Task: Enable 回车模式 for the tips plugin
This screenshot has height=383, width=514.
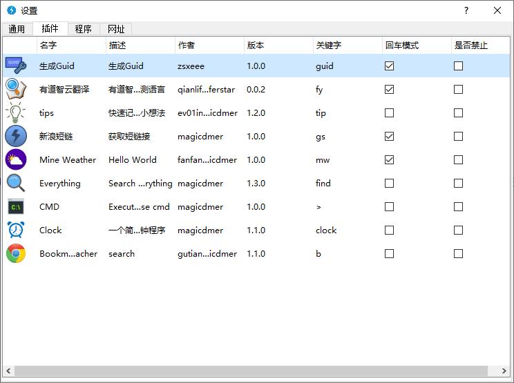Action: pos(390,113)
